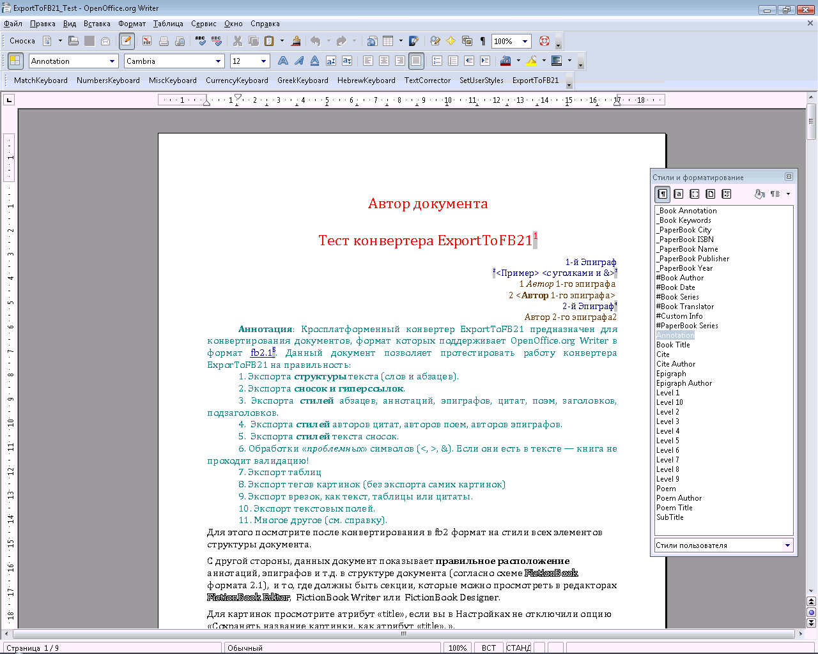Image resolution: width=818 pixels, height=654 pixels.
Task: Open the Paste options dropdown arrow
Action: point(282,41)
